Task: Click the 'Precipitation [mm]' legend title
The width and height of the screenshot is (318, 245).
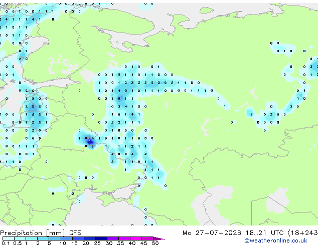Action: 33,233
